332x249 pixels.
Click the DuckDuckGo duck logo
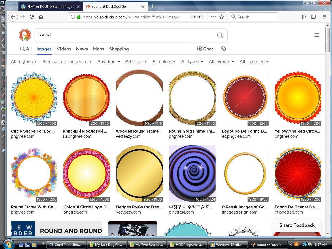[25, 35]
